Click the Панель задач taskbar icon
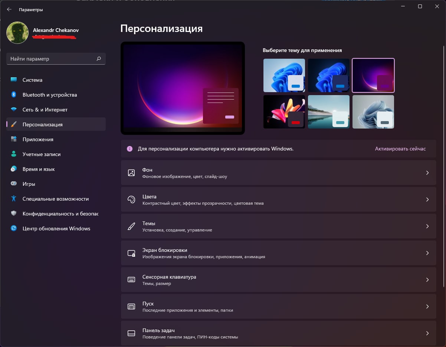The height and width of the screenshot is (347, 446). (x=131, y=333)
